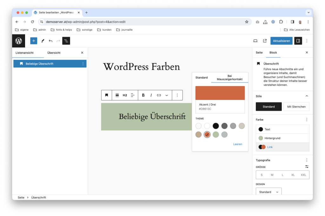This screenshot has width=325, height=216.
Task: Select font size XL
Action: click(x=293, y=175)
